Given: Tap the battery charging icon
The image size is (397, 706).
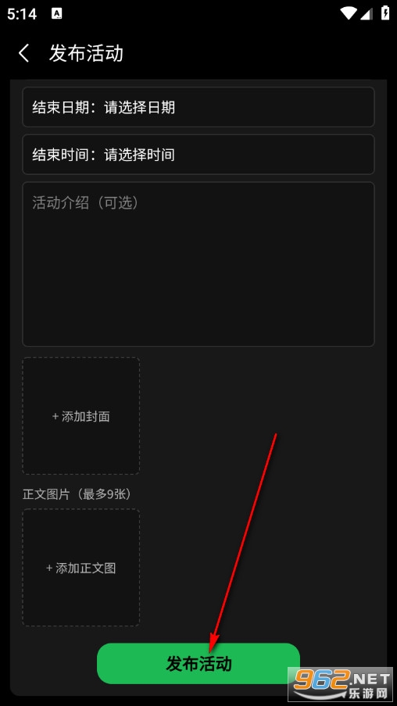Looking at the screenshot, I should click(x=384, y=13).
